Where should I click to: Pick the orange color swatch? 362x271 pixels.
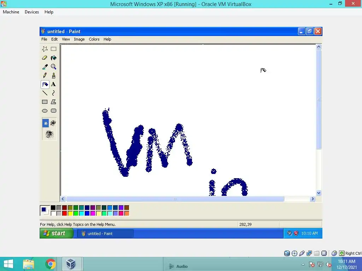(127, 213)
